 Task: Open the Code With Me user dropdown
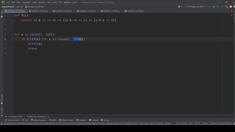coord(180,7)
